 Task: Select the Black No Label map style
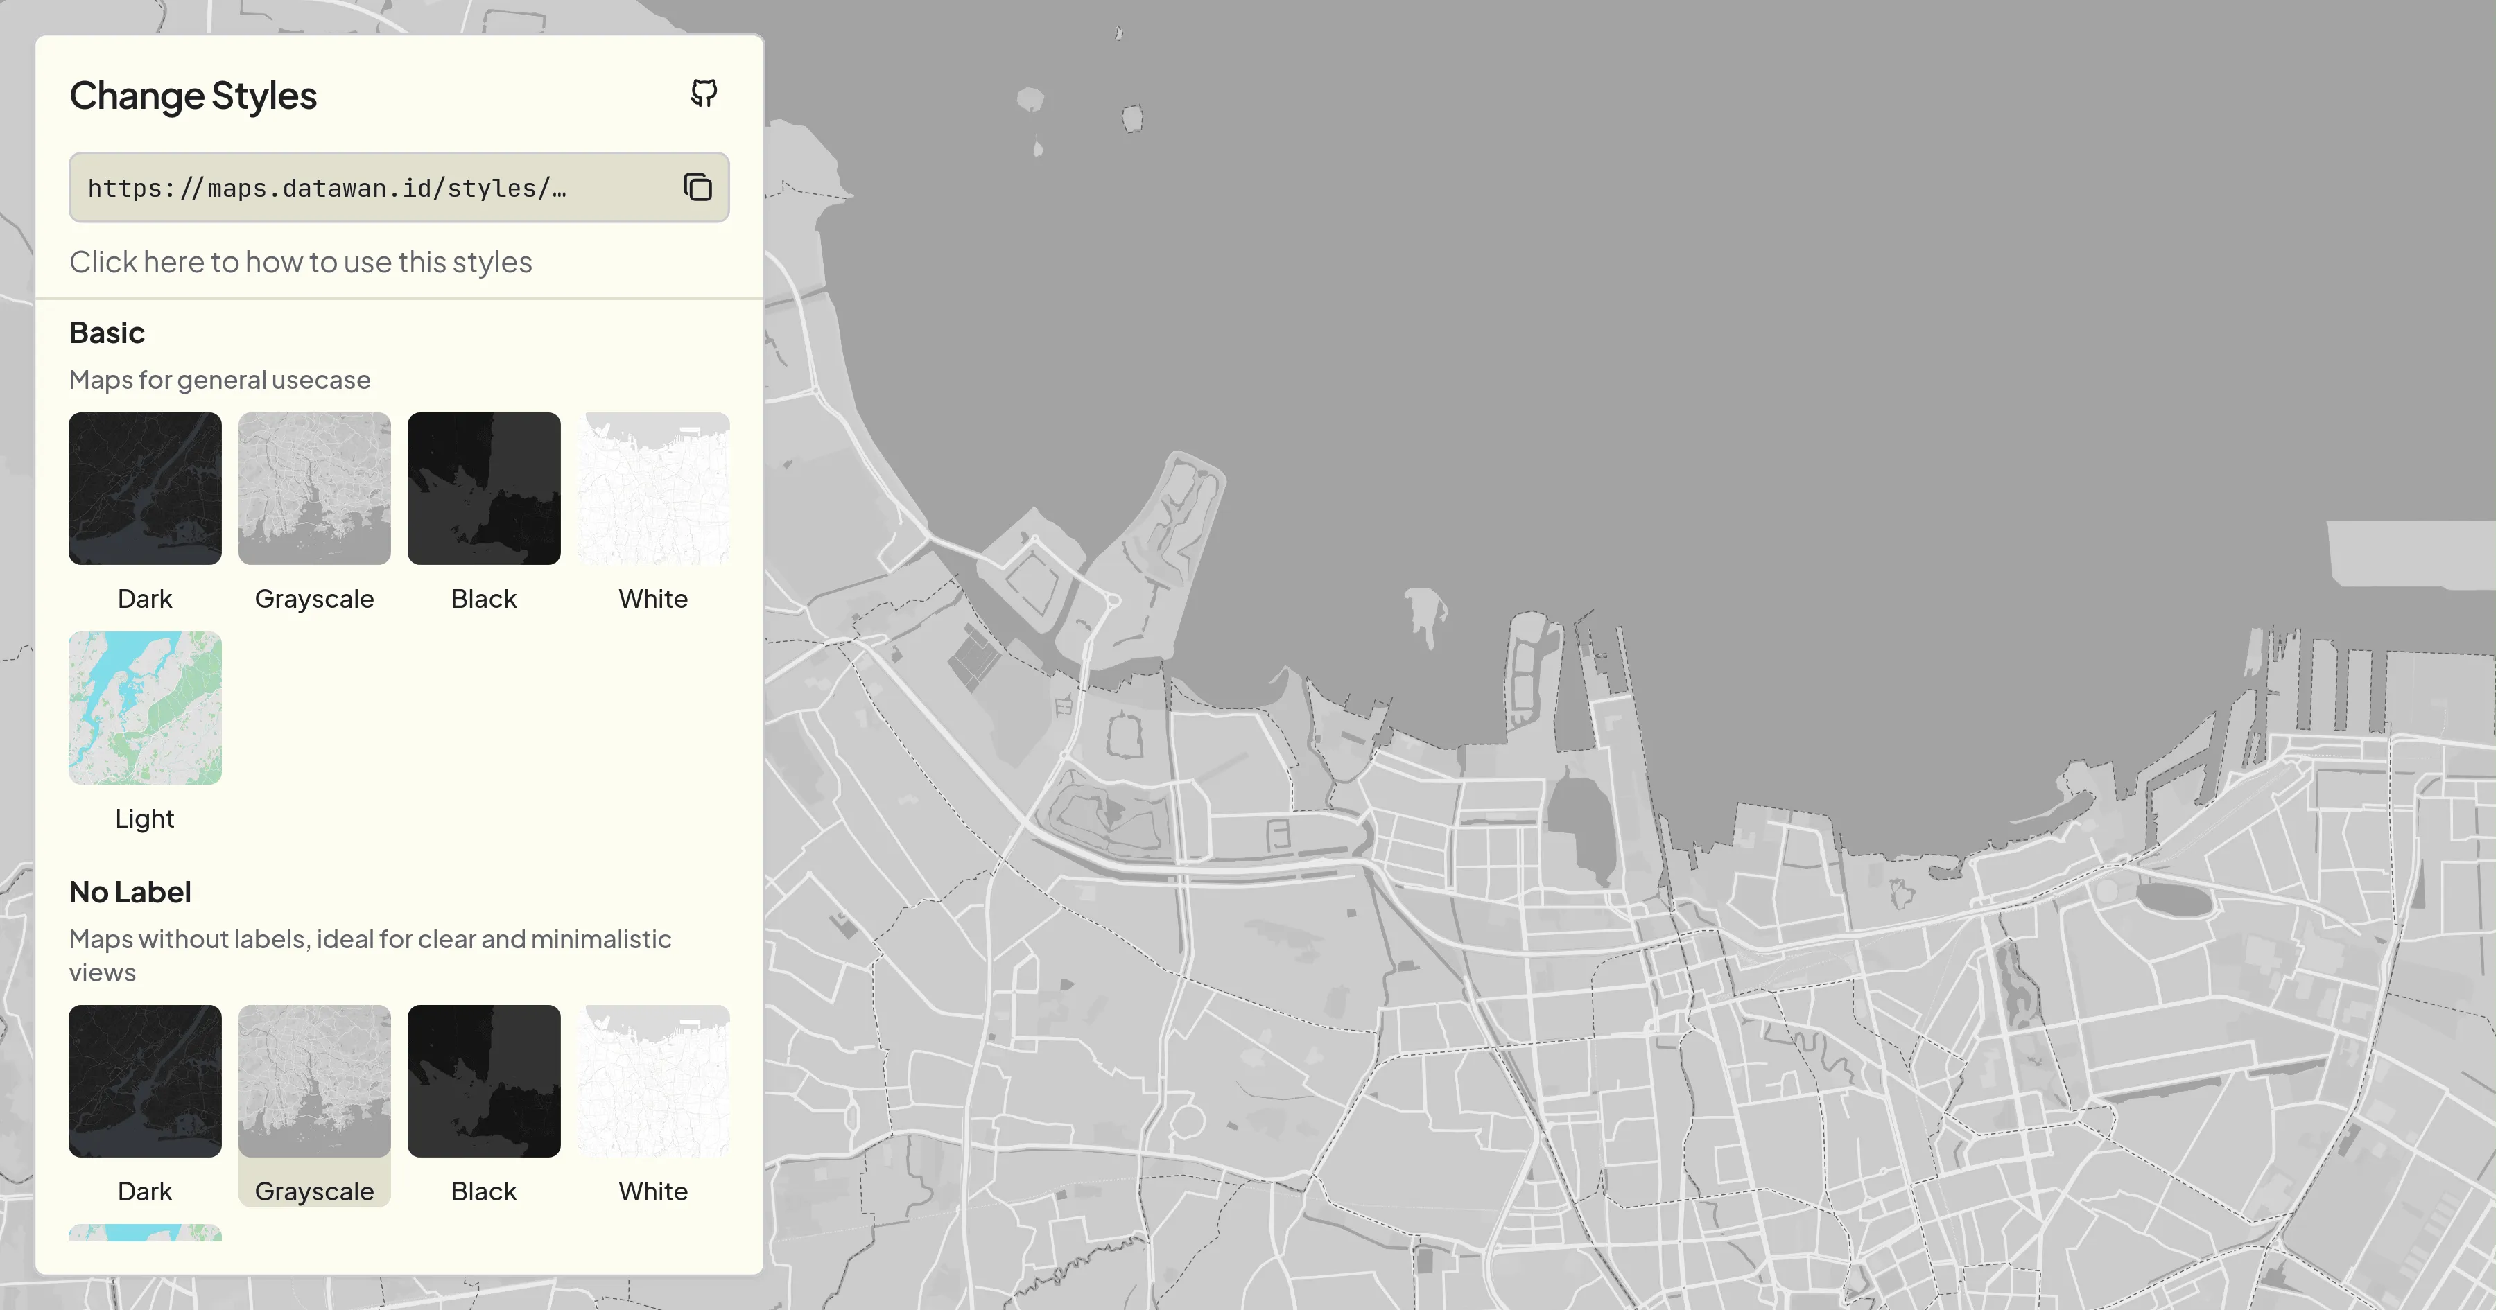coord(484,1081)
